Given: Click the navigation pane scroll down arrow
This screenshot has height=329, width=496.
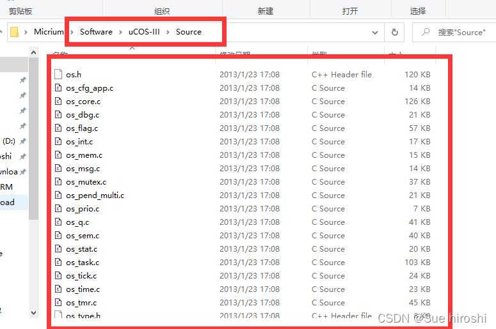Looking at the screenshot, I should pyautogui.click(x=33, y=312).
